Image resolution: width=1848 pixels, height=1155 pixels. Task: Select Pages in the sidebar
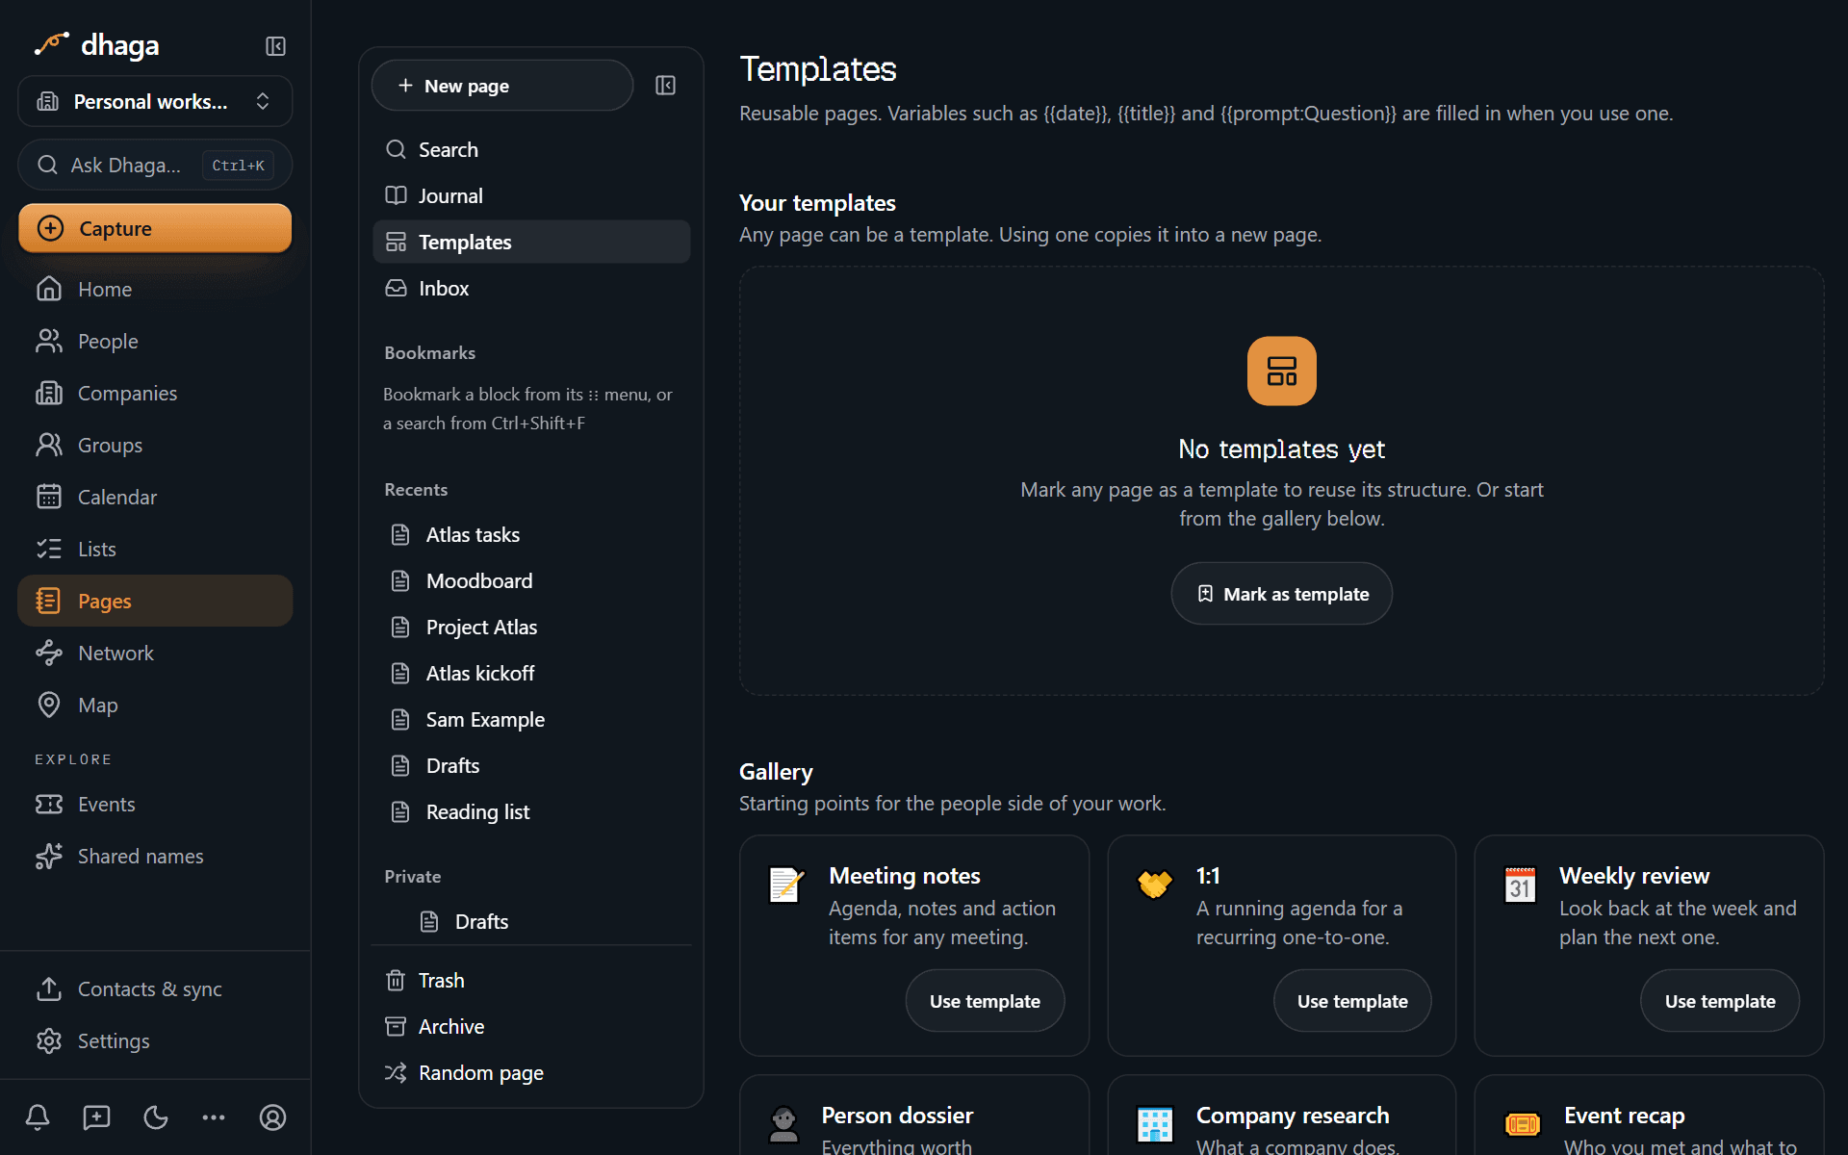155,601
